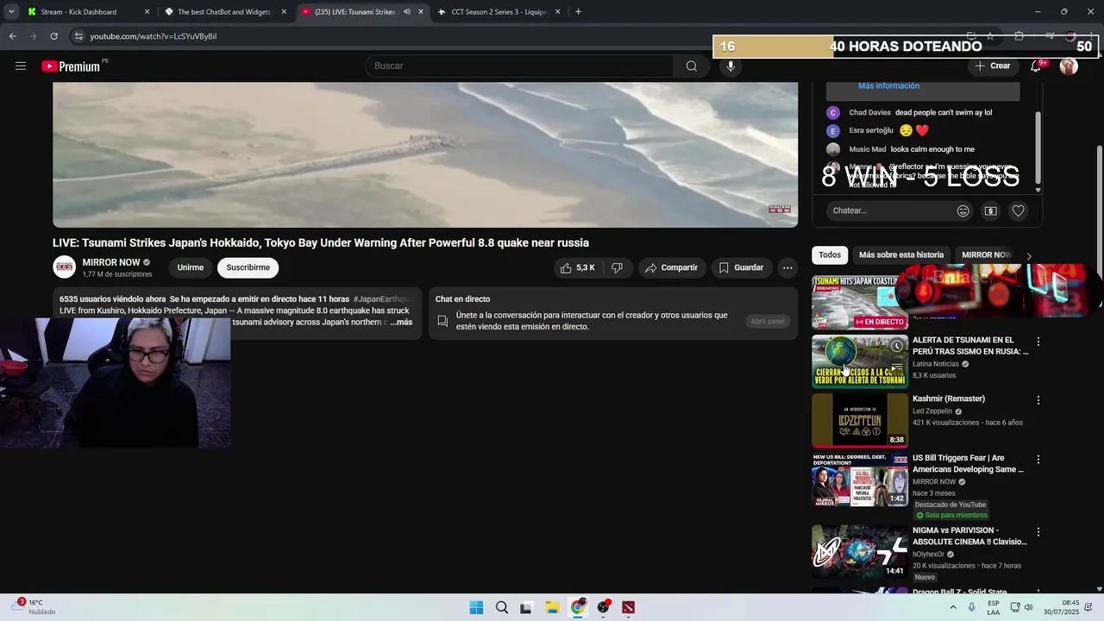Image resolution: width=1104 pixels, height=621 pixels.
Task: Focus the Buscar search field
Action: [520, 66]
